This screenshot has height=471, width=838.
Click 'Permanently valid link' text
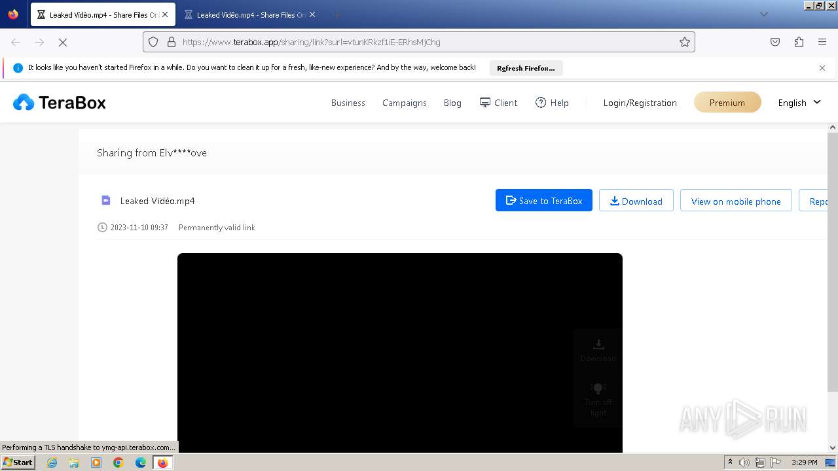click(217, 228)
